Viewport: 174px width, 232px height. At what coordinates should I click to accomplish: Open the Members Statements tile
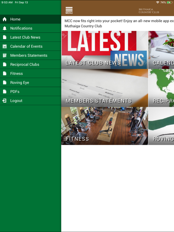[x=105, y=88]
